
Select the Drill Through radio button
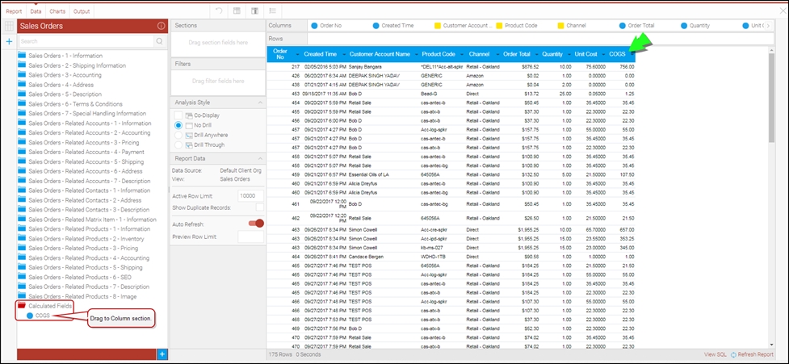(x=178, y=144)
